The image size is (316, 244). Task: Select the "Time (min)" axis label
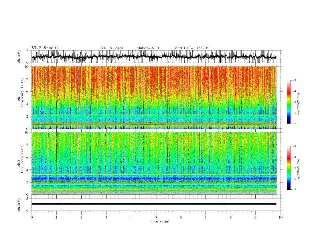[x=160, y=221]
